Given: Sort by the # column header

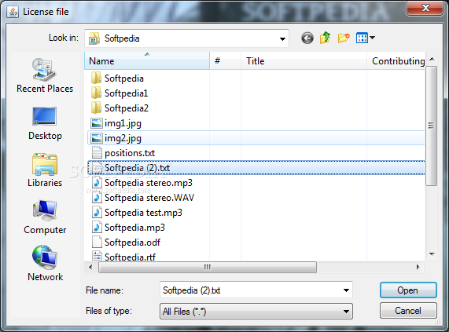Looking at the screenshot, I should (x=226, y=61).
